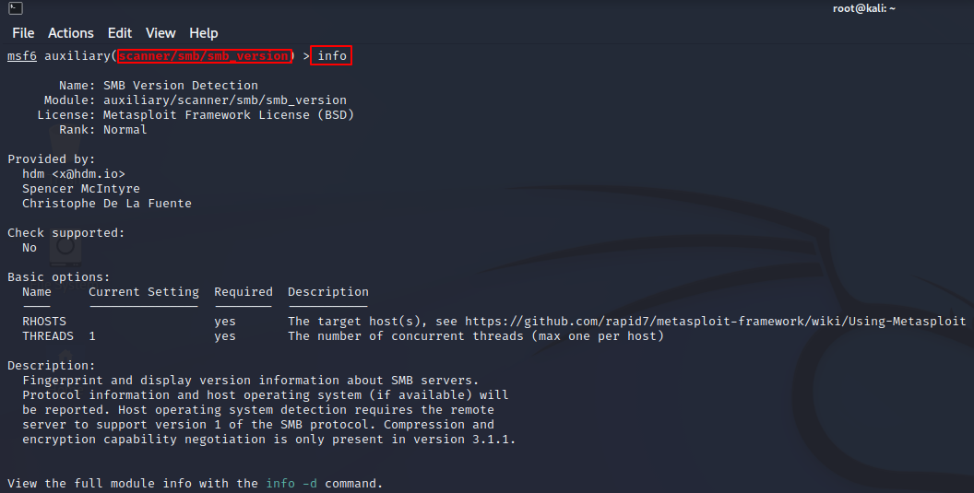Click the Rank value Normal
The height and width of the screenshot is (493, 974).
tap(125, 130)
